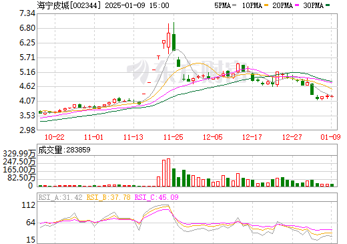347x244 pixels.
Task: Select the 11-25 date label
Action: (173, 137)
